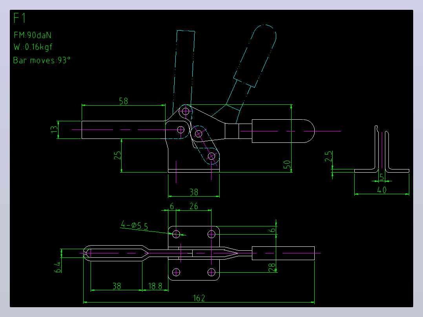Viewport: 423px width, 317px height.
Task: Select the 58 bar length dimension
Action: tap(123, 101)
